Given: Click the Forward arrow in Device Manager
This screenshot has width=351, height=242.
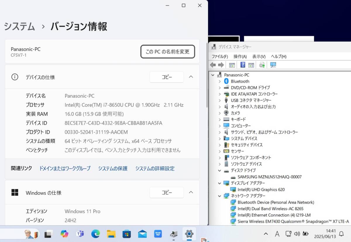Looking at the screenshot, I should click(221, 65).
